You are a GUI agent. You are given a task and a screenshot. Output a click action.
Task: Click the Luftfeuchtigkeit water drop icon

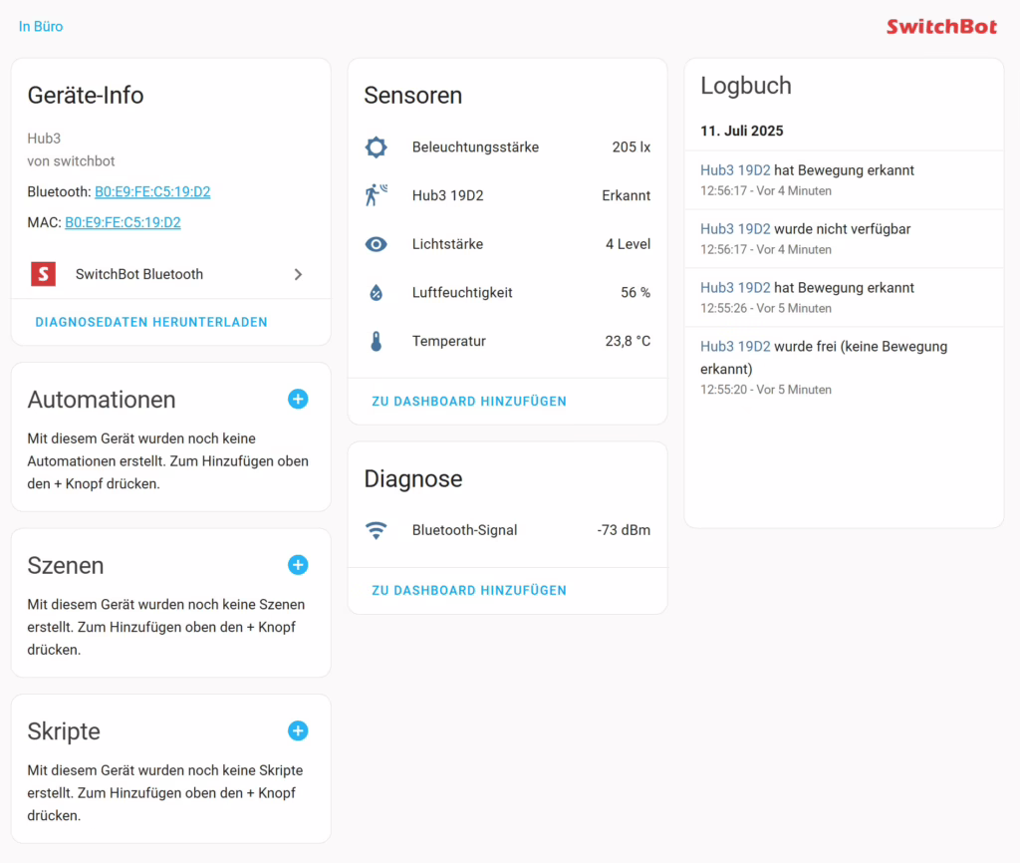click(x=376, y=293)
